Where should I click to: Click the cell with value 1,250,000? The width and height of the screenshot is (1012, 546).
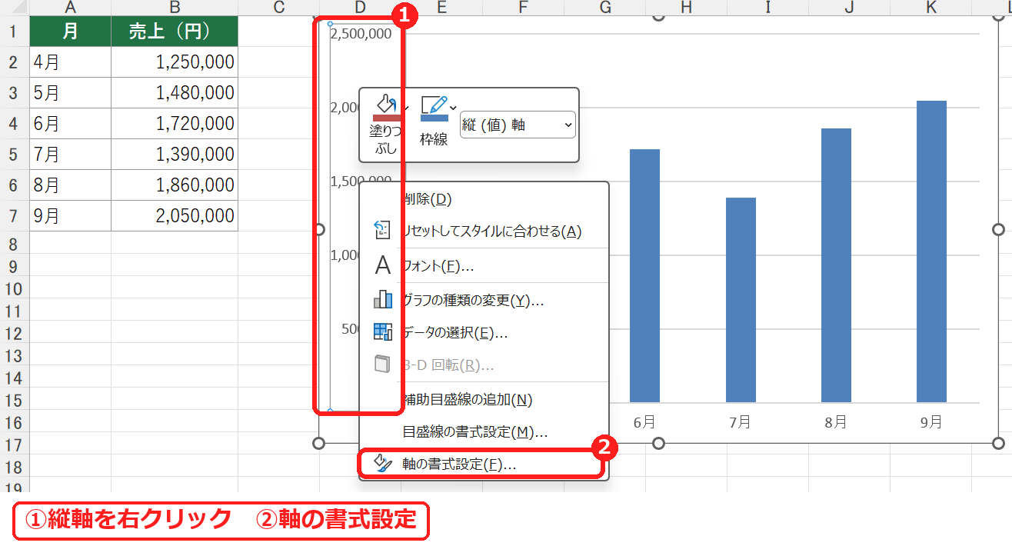(175, 62)
